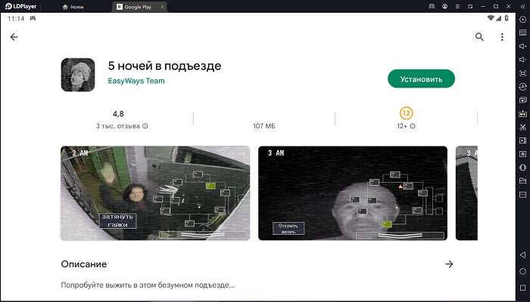Open synchronizer sidebar icon
Image resolution: width=530 pixels, height=302 pixels.
coord(522,154)
